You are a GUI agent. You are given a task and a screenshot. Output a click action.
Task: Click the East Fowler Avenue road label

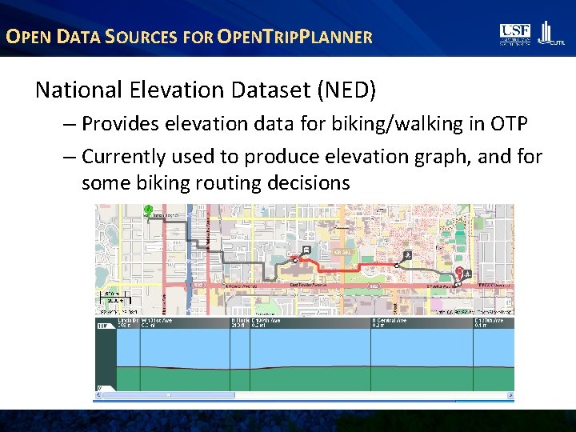pos(309,285)
